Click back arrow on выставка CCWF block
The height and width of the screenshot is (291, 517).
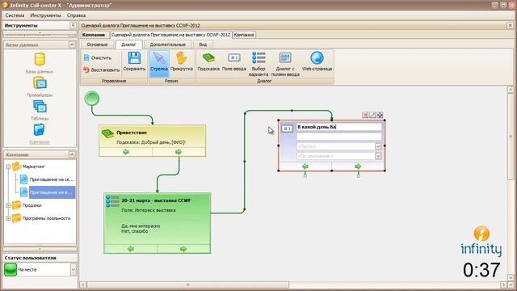[x=131, y=249]
